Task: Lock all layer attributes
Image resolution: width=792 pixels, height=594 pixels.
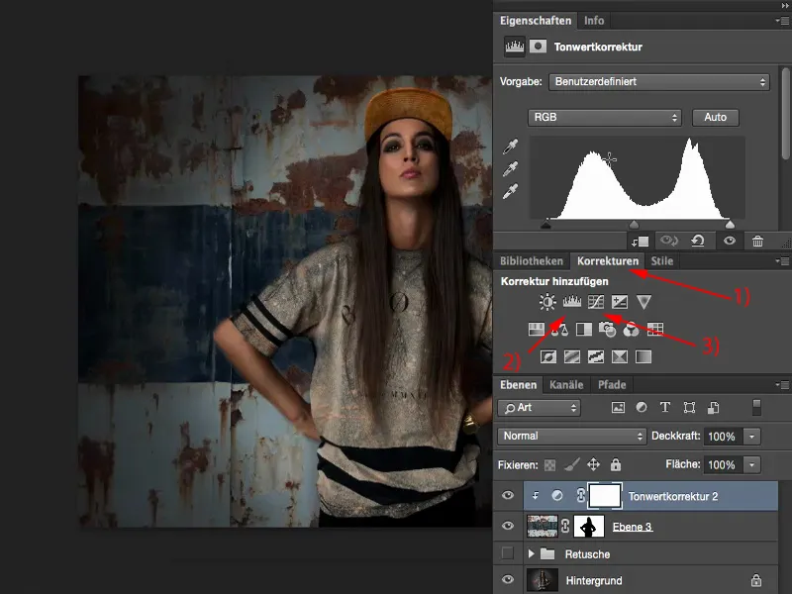Action: pos(615,464)
